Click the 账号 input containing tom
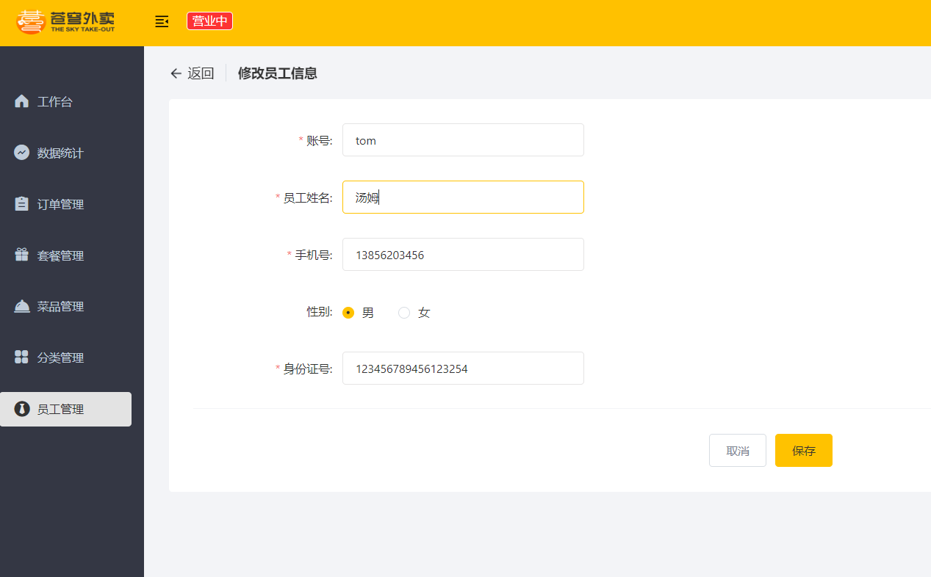 [x=463, y=139]
